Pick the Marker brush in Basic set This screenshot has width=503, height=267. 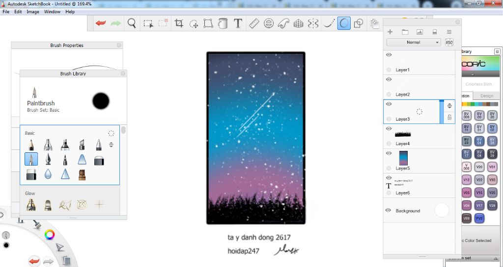65,145
